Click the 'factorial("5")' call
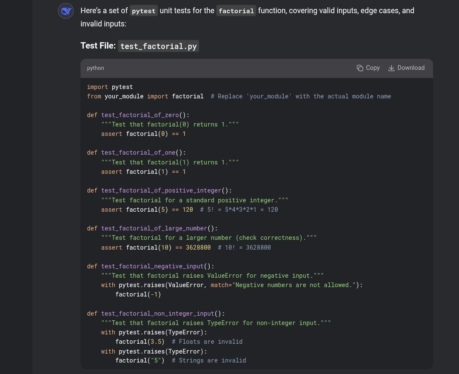This screenshot has height=374, width=459. (x=140, y=360)
